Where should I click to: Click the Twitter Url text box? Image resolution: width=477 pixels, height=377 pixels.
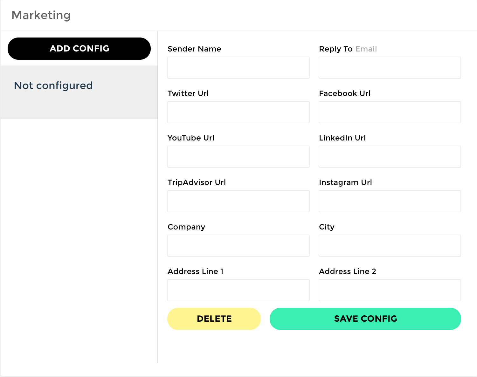pyautogui.click(x=238, y=112)
